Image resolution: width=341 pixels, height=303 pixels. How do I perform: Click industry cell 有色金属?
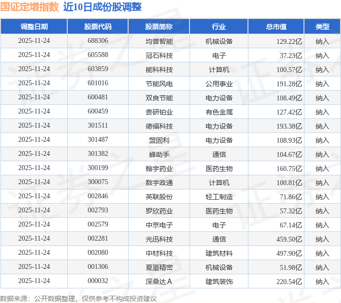coord(219,112)
